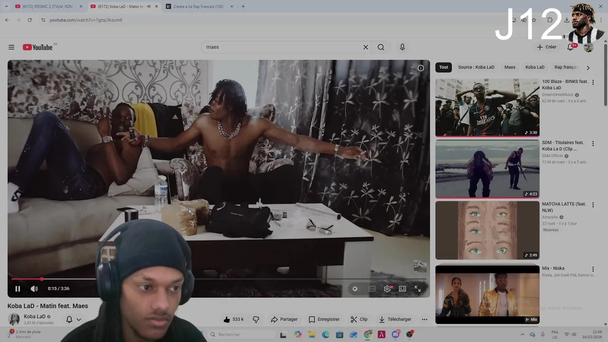Expand the tab search dropdown arrow
This screenshot has height=342, width=608.
pos(6,7)
